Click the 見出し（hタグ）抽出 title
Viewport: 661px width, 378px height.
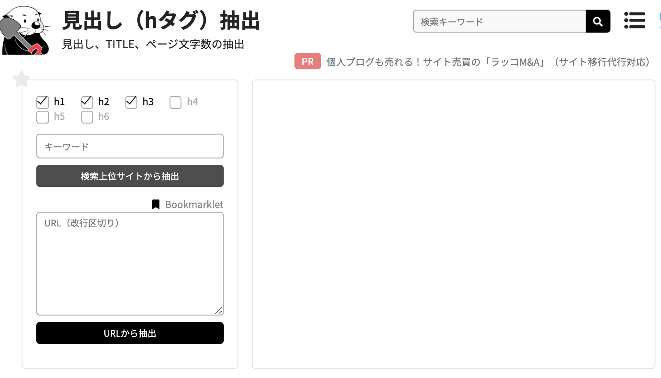click(161, 21)
